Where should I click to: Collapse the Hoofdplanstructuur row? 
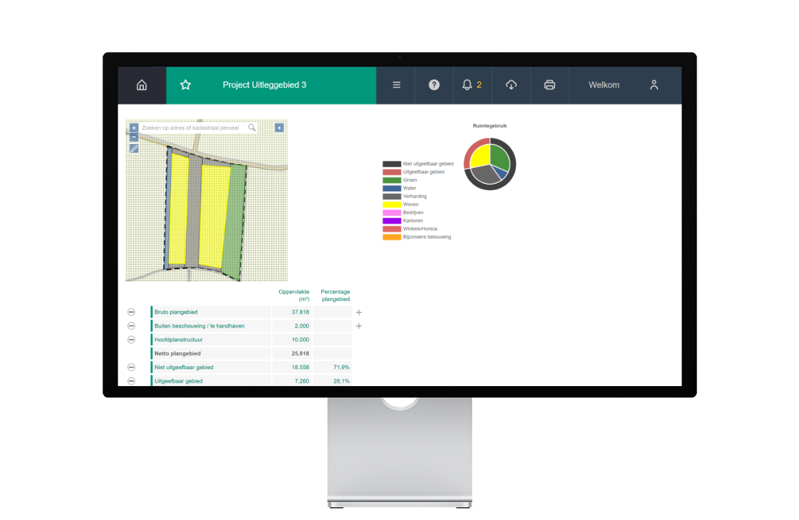(x=131, y=340)
